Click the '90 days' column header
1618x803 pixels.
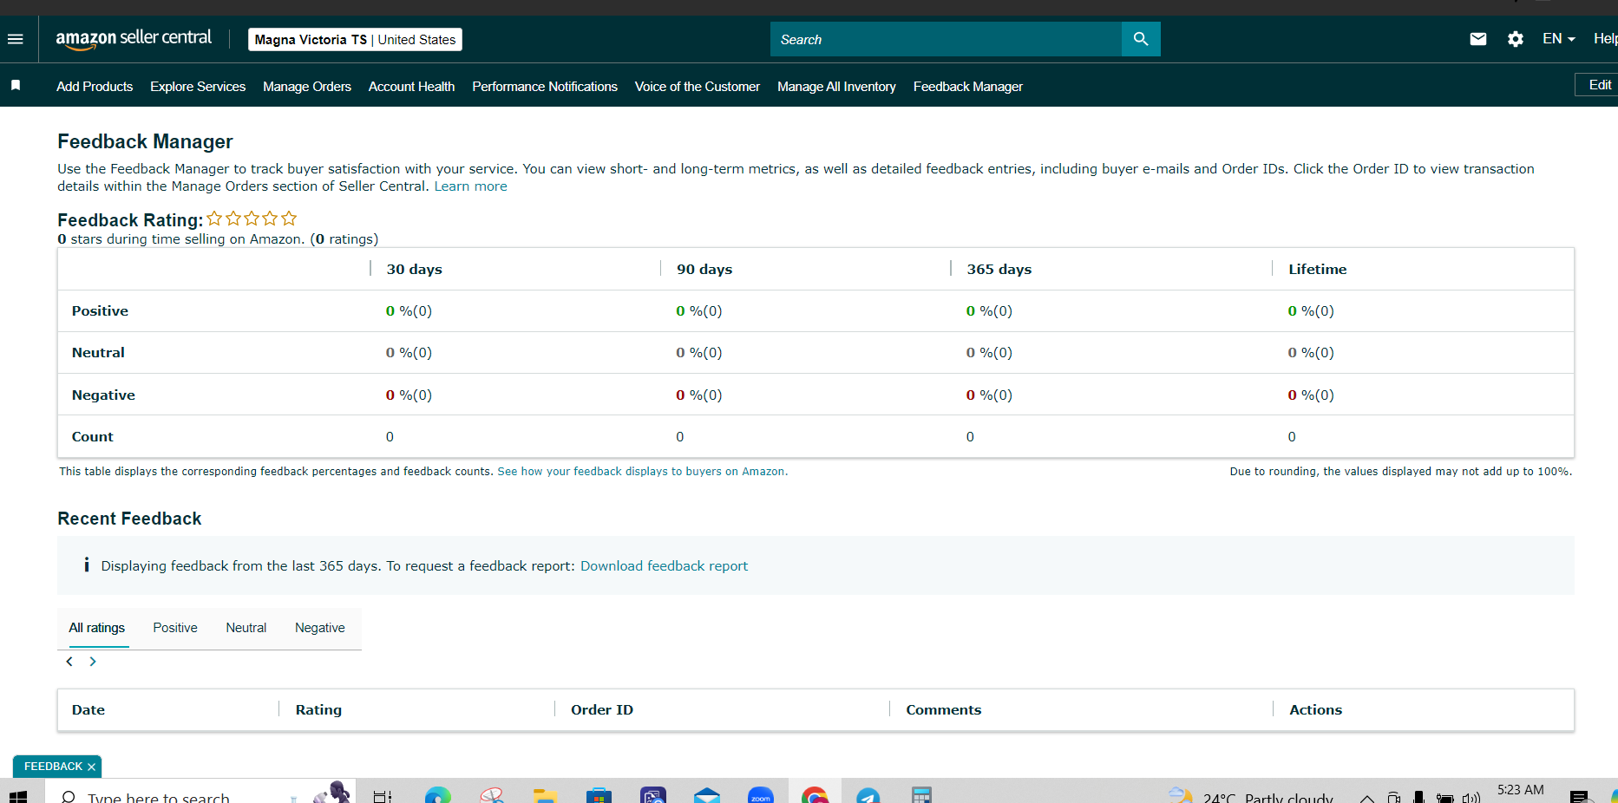pyautogui.click(x=704, y=270)
